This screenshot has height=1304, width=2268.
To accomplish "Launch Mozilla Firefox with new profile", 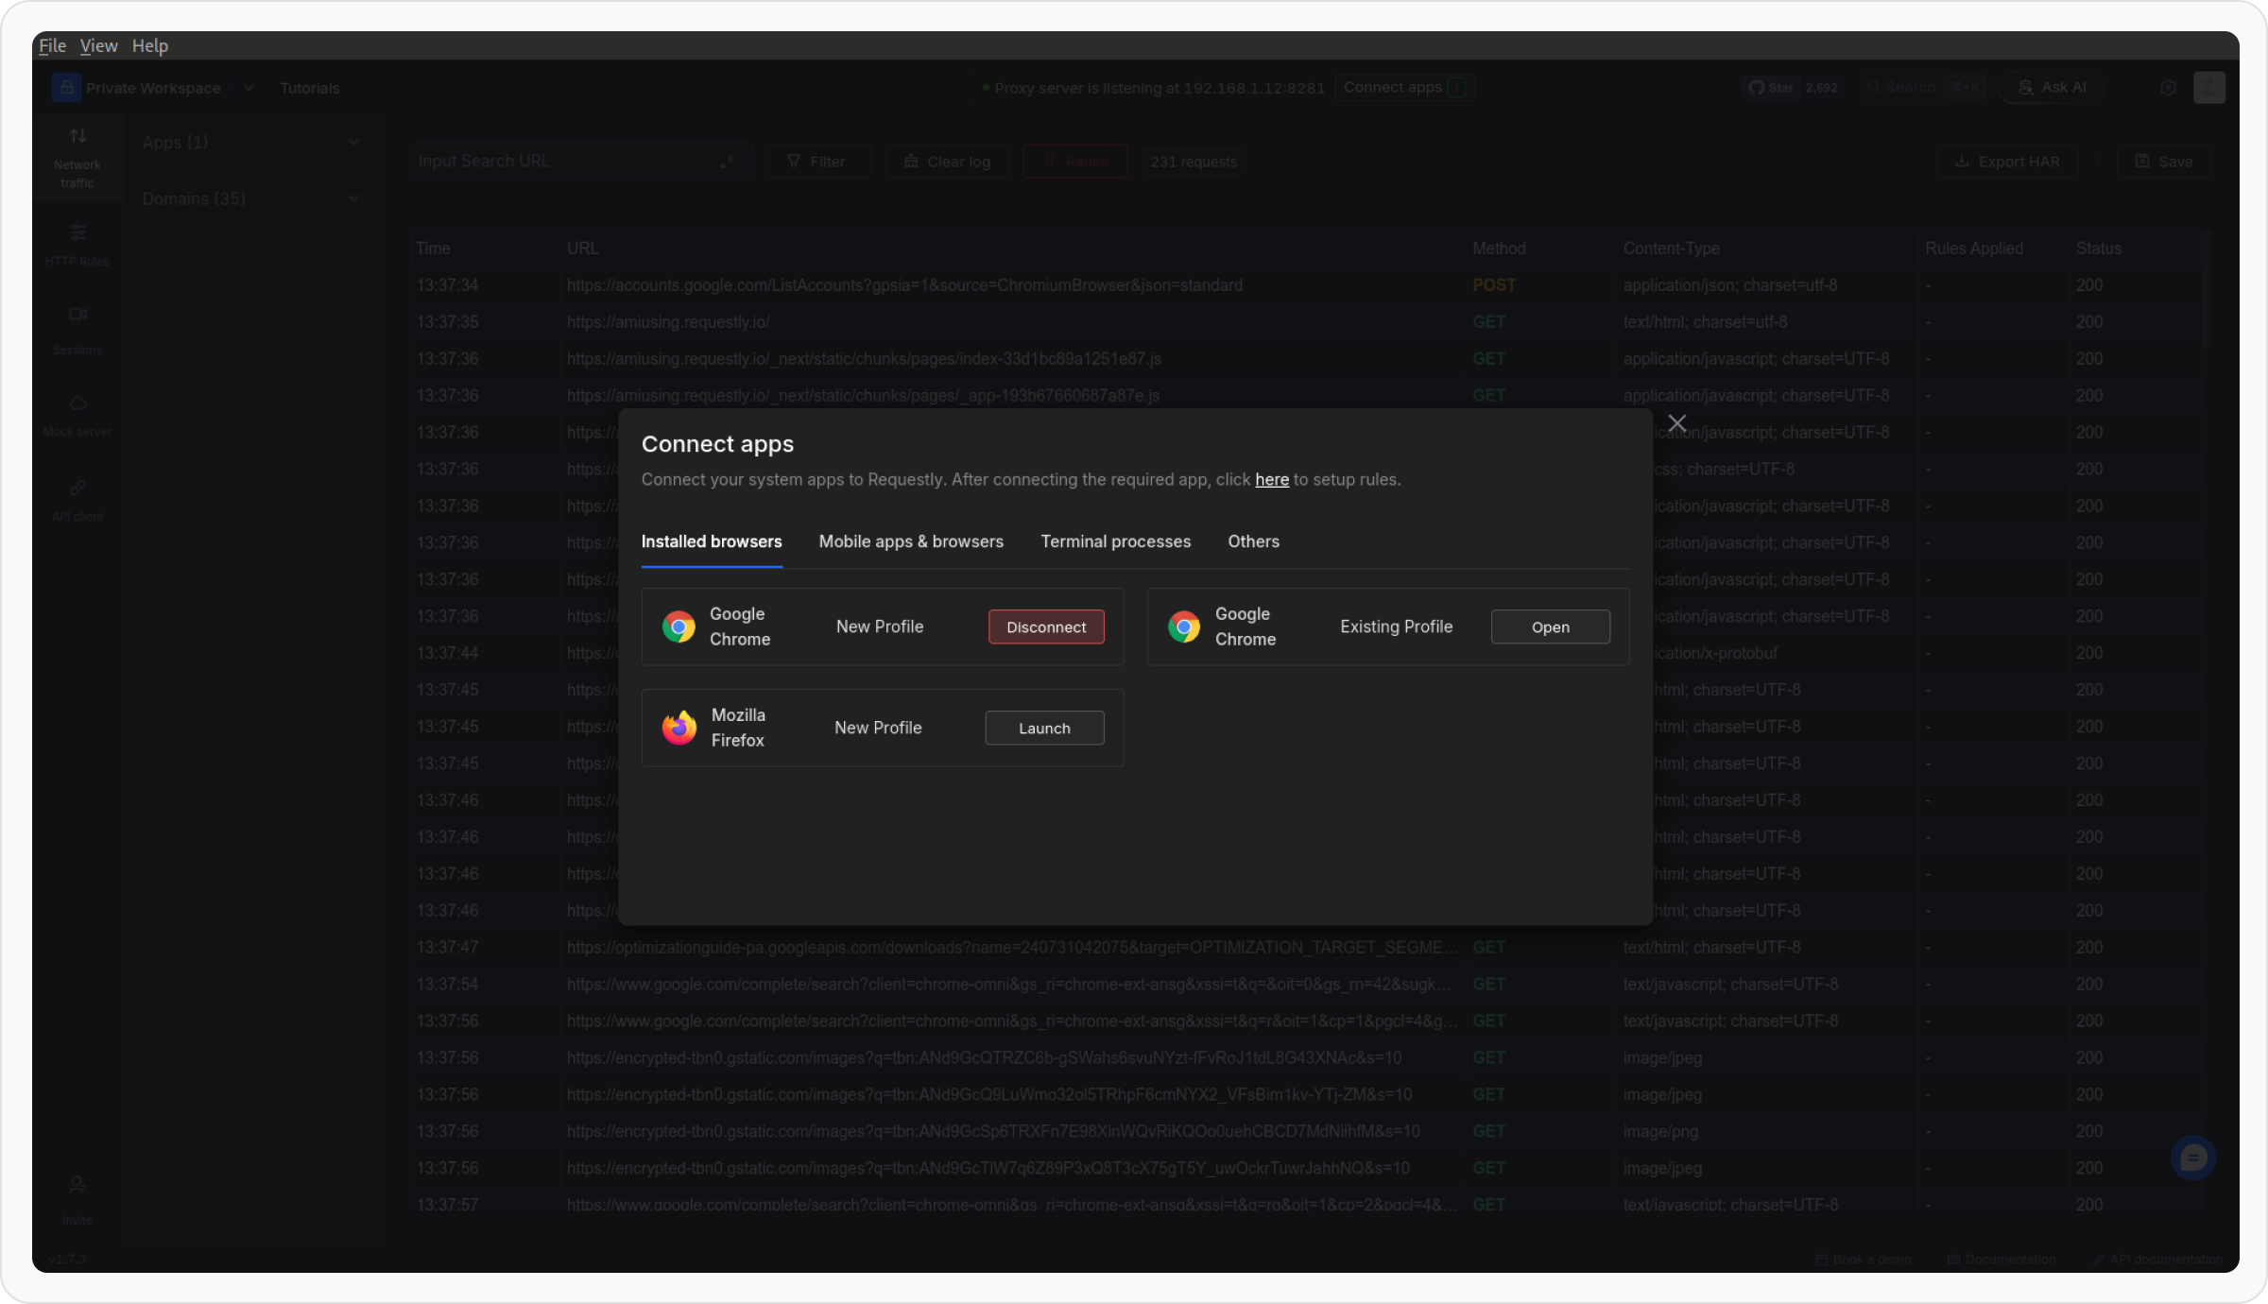I will pos(1044,729).
